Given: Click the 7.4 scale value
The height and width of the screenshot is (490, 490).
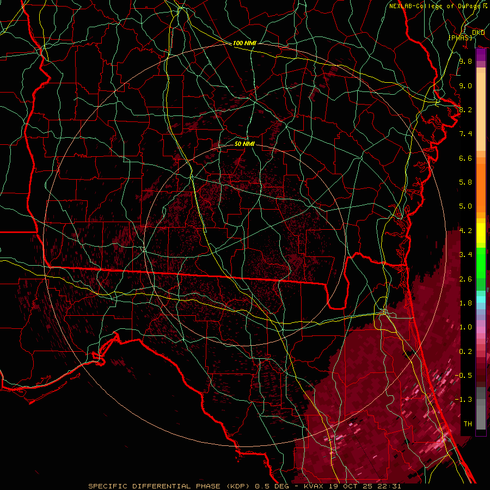Looking at the screenshot, I should (x=465, y=134).
